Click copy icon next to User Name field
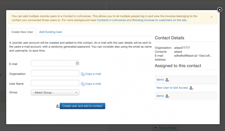225x131 pixels. pos(82,84)
